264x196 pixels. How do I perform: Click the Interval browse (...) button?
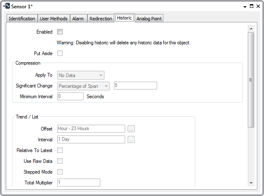point(131,140)
